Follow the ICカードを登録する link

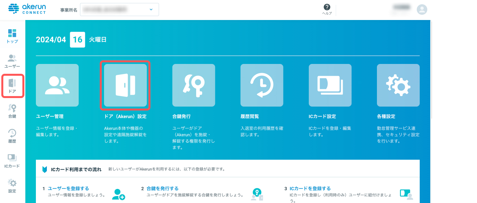point(310,189)
